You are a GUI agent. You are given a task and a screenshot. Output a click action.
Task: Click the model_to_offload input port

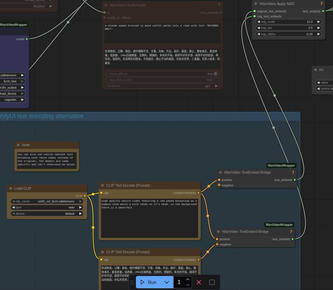tap(104, 18)
